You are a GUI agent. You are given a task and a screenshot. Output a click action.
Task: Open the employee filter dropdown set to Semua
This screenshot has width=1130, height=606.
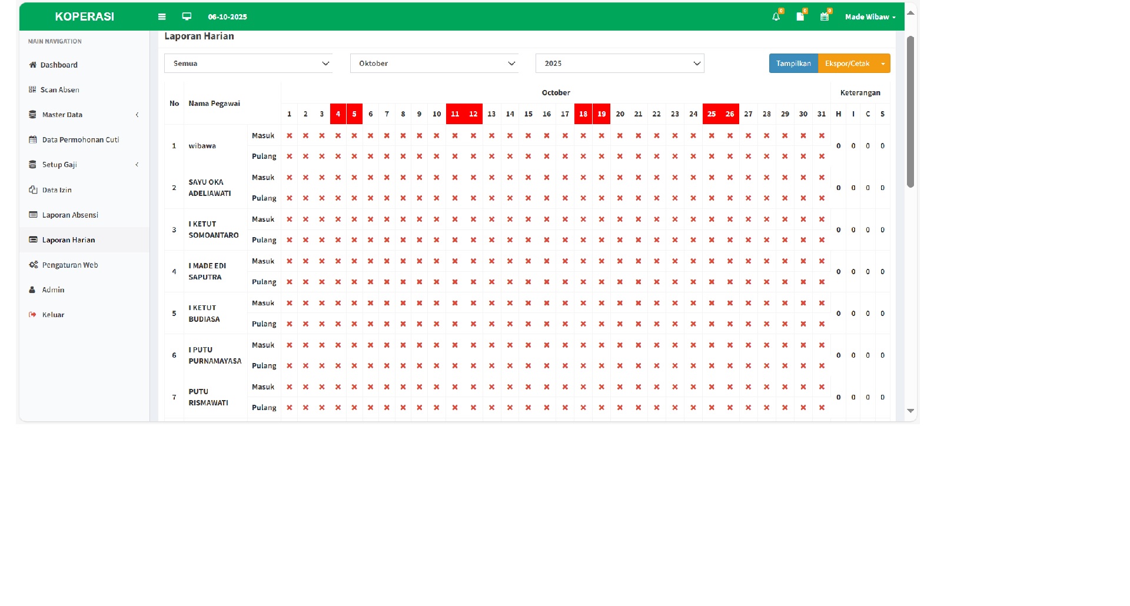click(x=248, y=63)
